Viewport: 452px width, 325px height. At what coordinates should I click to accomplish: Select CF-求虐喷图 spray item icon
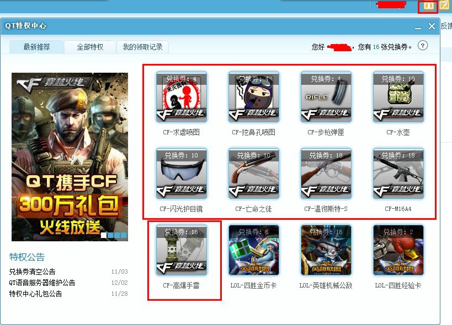[182, 97]
